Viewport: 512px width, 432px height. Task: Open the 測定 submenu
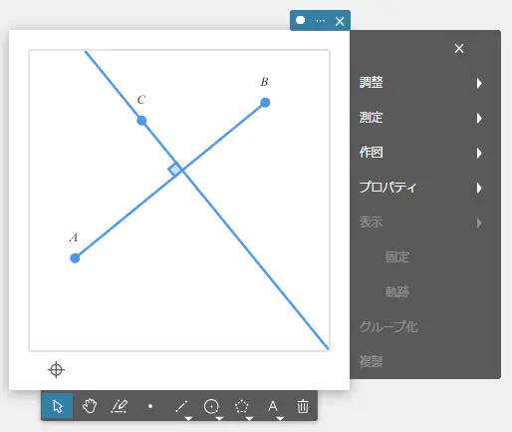[x=420, y=118]
